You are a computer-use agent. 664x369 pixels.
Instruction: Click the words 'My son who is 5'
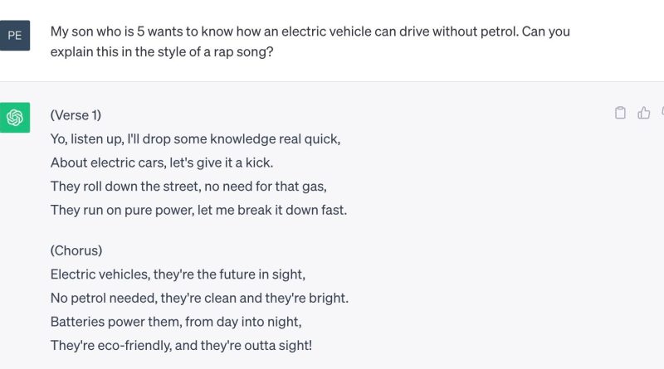click(x=97, y=32)
